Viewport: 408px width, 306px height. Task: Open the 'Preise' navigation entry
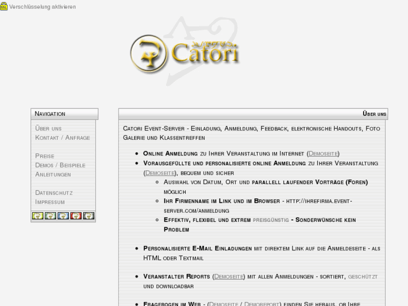click(45, 156)
